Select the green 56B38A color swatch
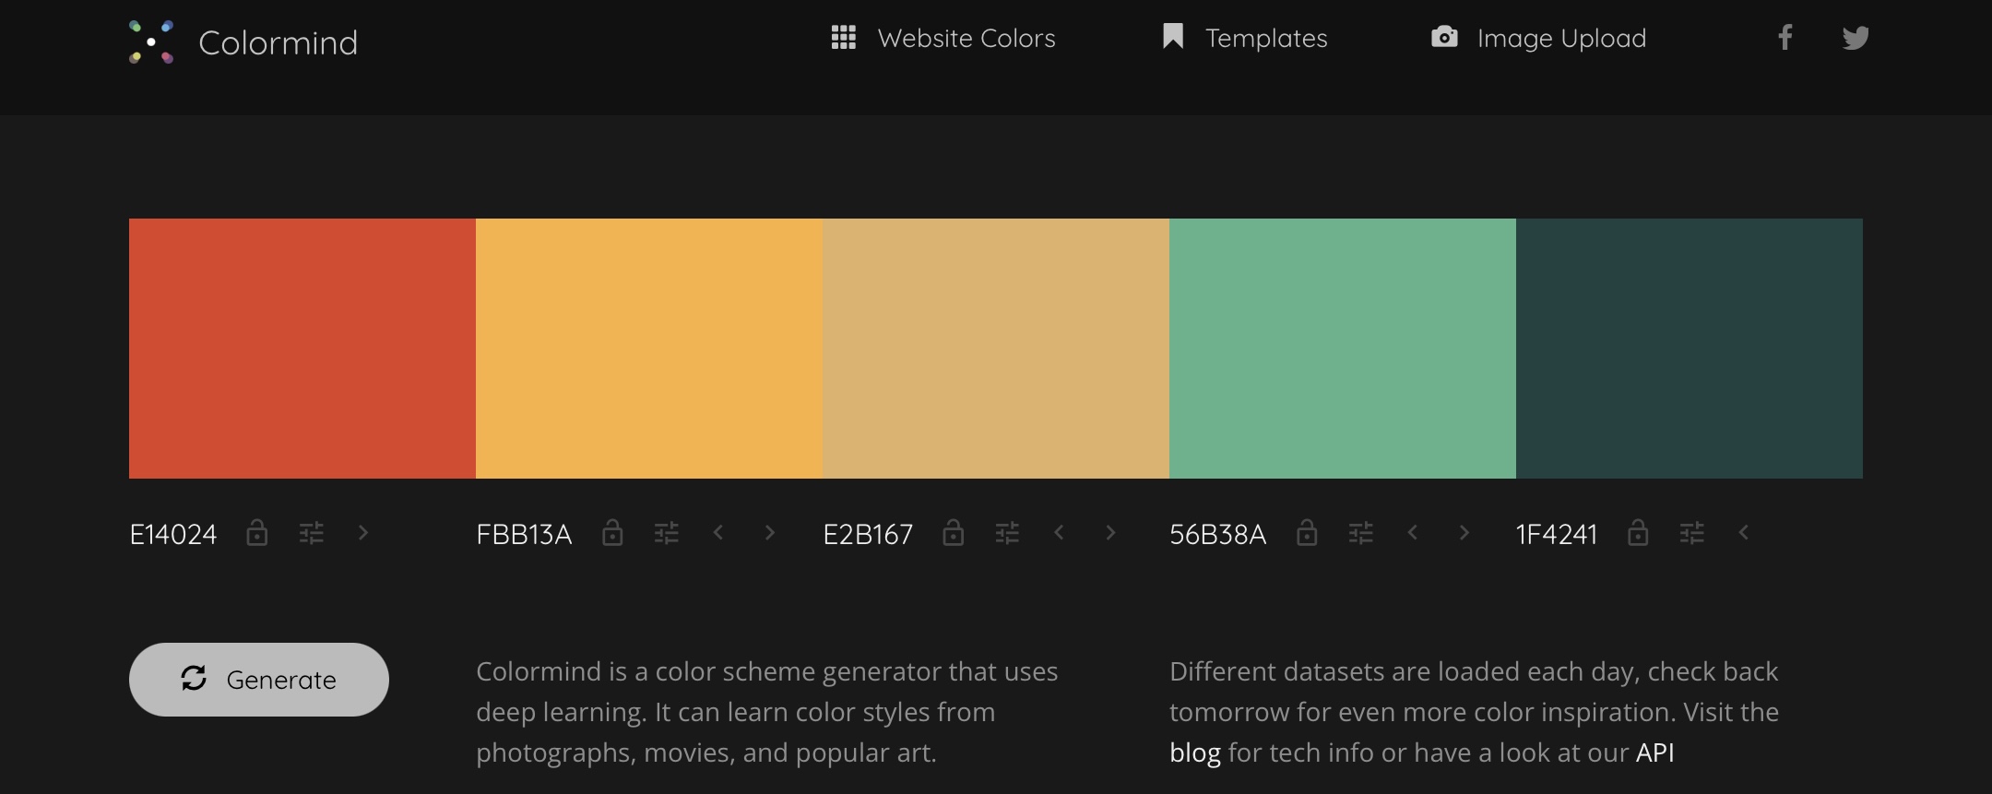The image size is (1992, 794). [1343, 349]
